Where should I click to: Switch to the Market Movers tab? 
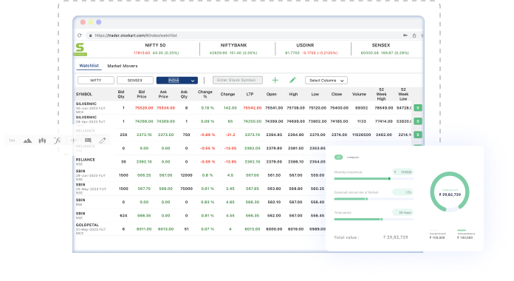[x=123, y=66]
